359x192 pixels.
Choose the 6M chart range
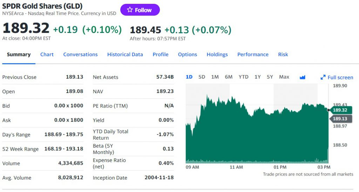tap(229, 77)
